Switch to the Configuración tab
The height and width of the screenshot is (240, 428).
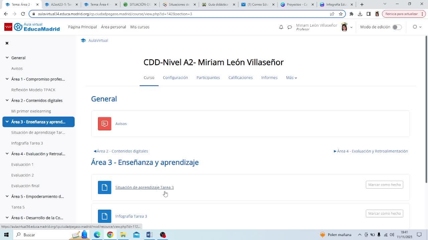(175, 78)
